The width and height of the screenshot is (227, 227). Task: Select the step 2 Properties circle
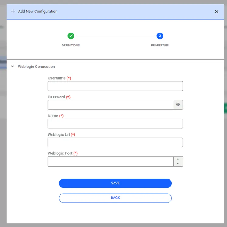coord(160,36)
